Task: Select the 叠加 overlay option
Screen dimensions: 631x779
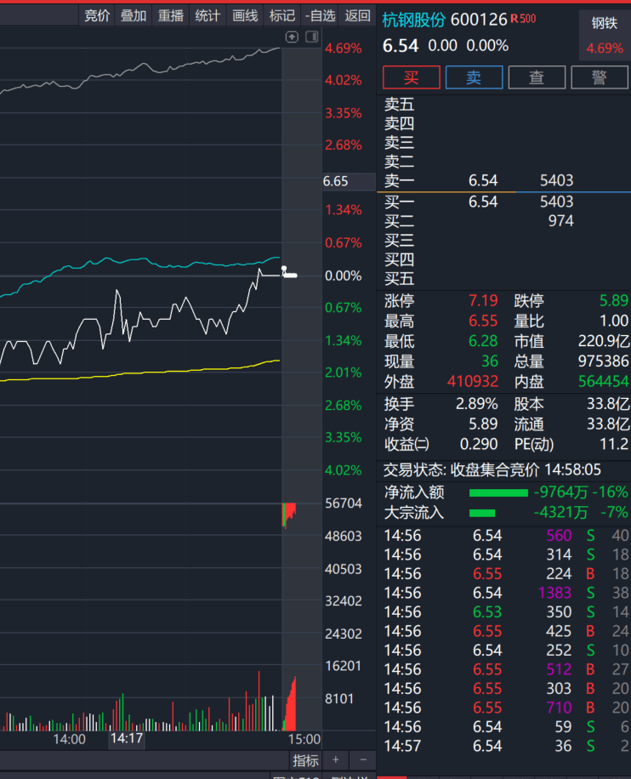Action: tap(134, 16)
